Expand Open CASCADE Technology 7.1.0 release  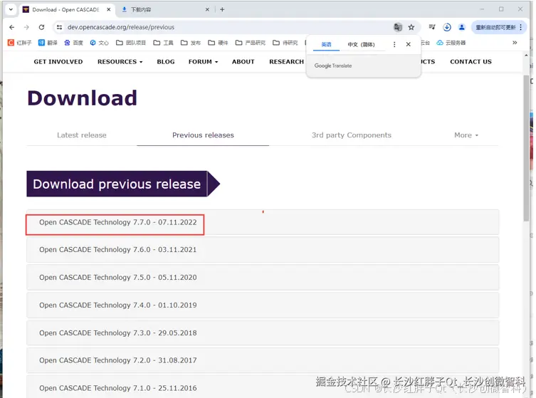click(x=263, y=388)
